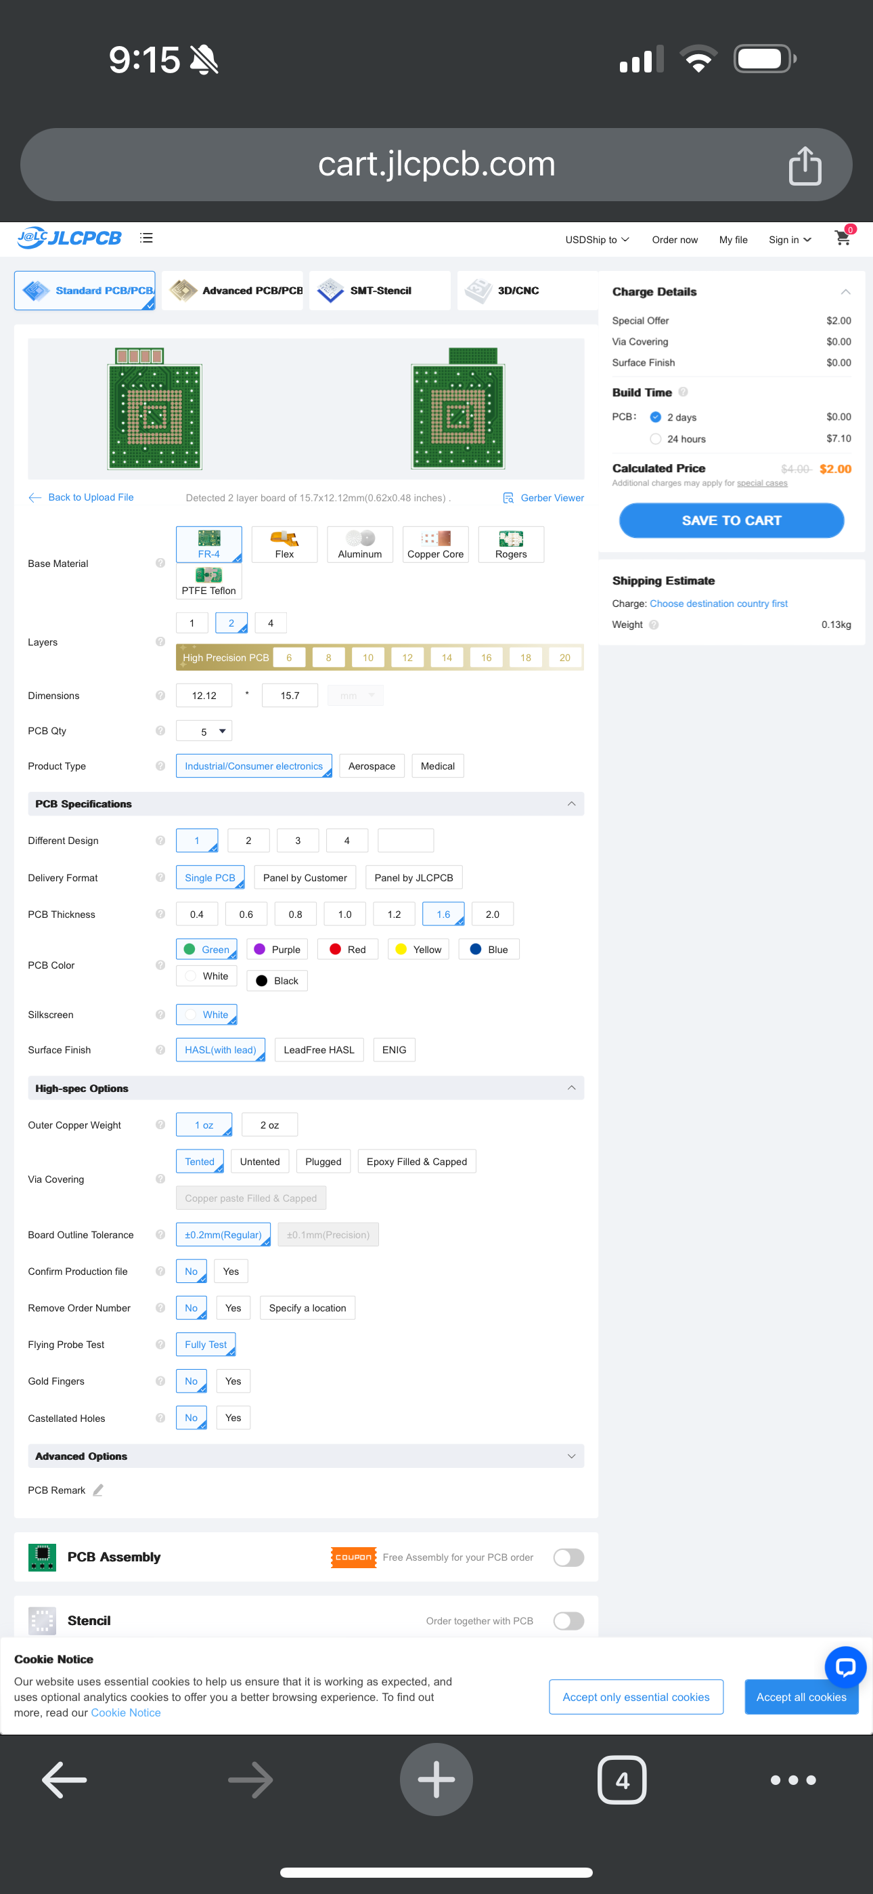Open the Gerber Viewer link
The height and width of the screenshot is (1894, 873).
(544, 498)
